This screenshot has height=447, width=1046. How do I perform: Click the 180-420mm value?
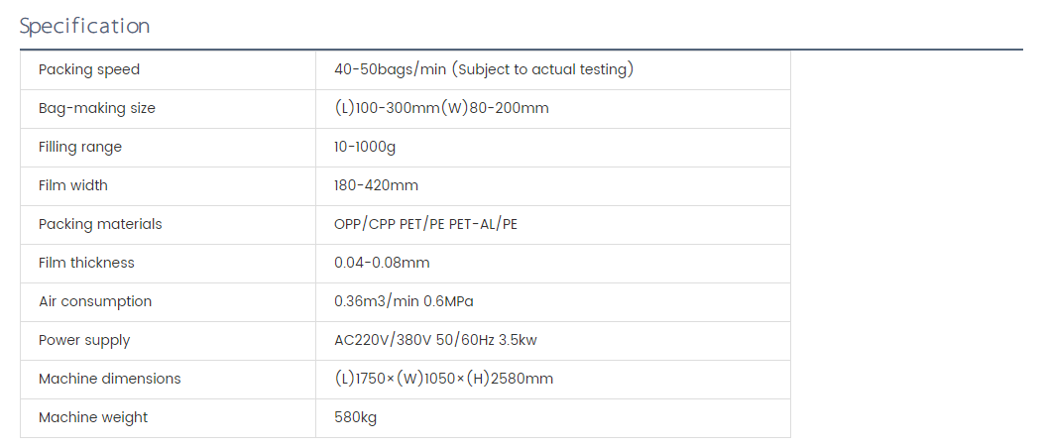coord(376,185)
